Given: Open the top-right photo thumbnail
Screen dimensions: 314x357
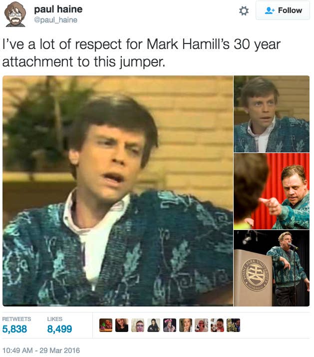Looking at the screenshot, I should [x=272, y=114].
